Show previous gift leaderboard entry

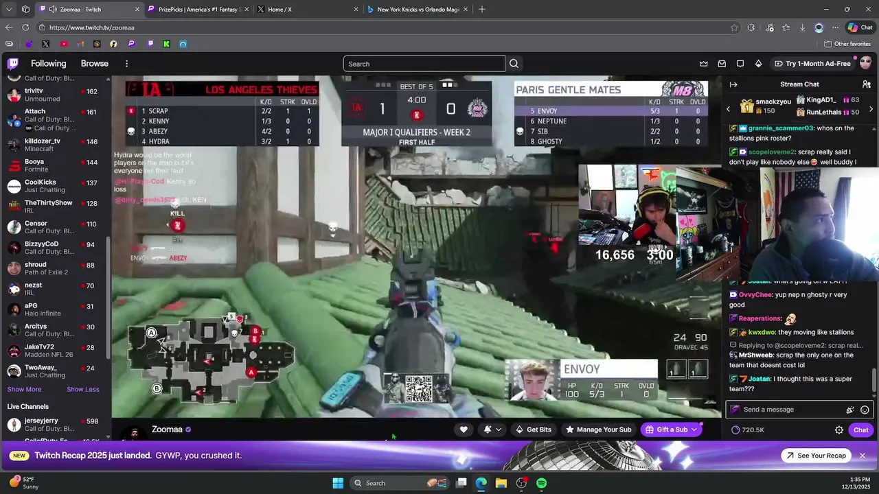(x=729, y=108)
